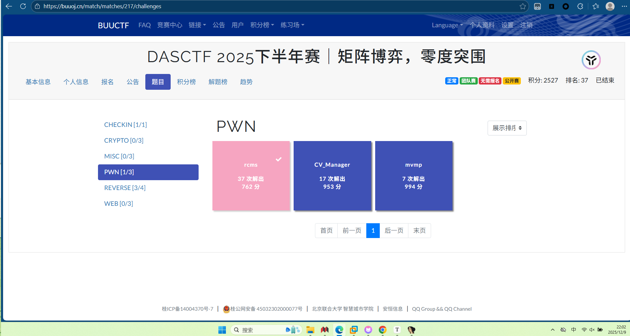Screen dimensions: 630x336
Task: Go to 后一页 next page
Action: [394, 230]
